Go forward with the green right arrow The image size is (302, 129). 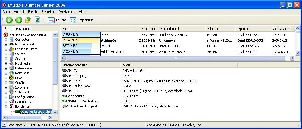pos(18,20)
